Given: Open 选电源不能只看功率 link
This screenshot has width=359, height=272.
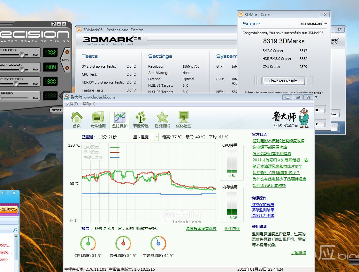Looking at the screenshot, I should click(270, 147).
